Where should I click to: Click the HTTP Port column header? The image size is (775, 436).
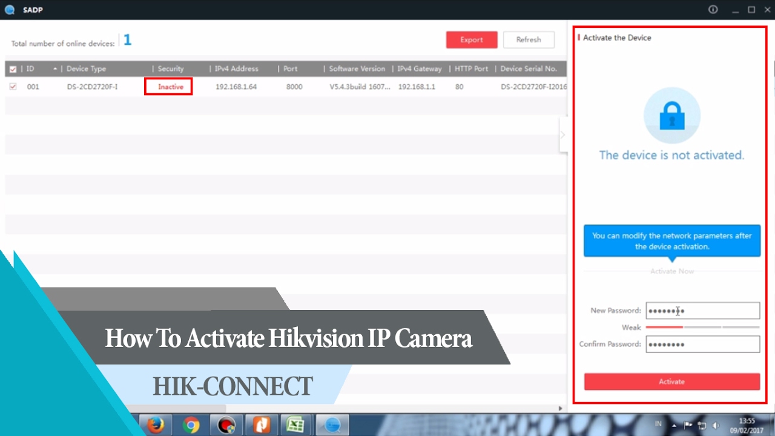pyautogui.click(x=472, y=69)
